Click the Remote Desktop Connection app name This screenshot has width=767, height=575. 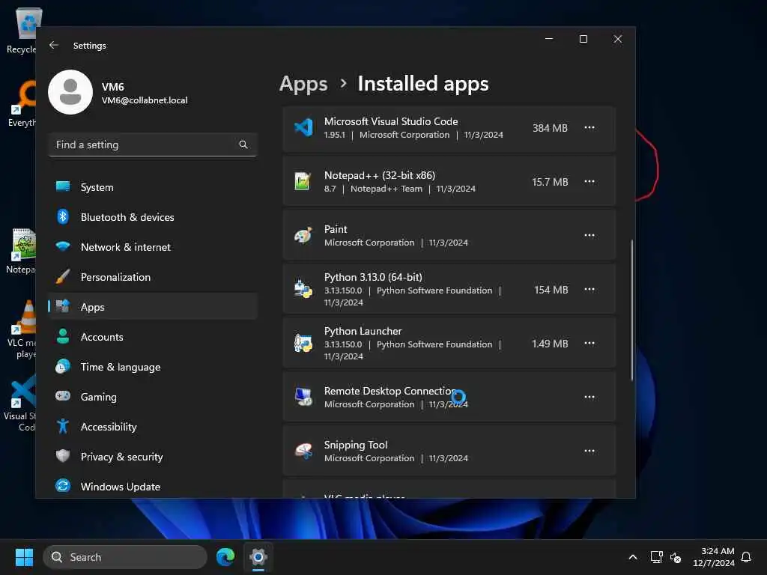coord(389,391)
